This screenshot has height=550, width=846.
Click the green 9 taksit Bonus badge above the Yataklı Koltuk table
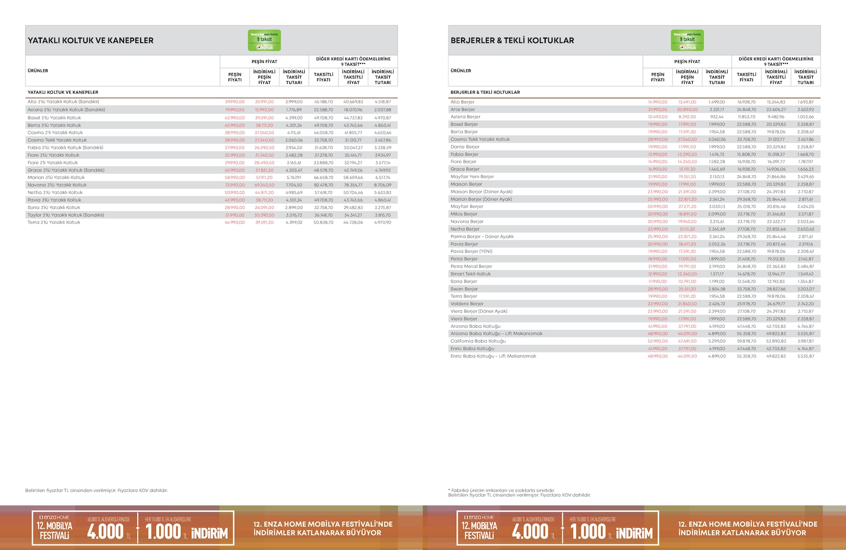tap(264, 41)
